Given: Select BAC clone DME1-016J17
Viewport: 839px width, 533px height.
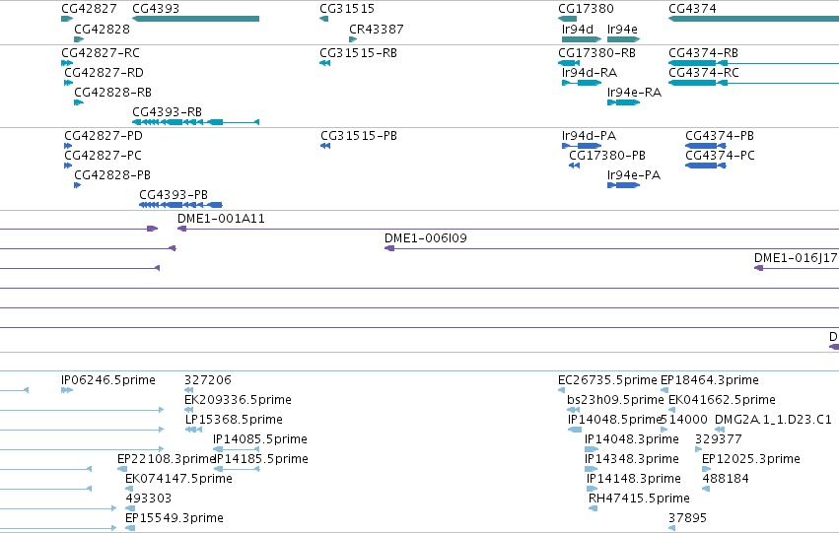Looking at the screenshot, I should (797, 268).
